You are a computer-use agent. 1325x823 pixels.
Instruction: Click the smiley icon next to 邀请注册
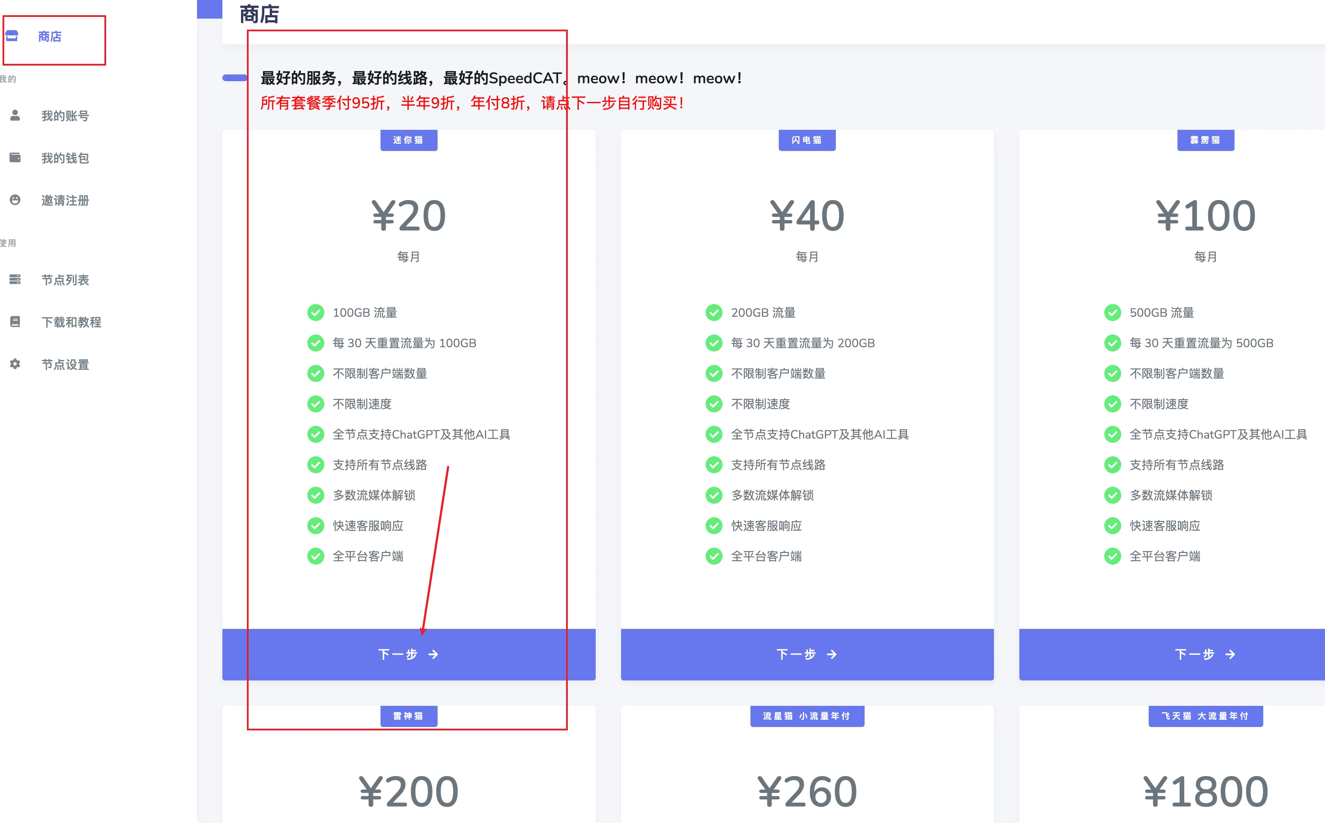[14, 200]
